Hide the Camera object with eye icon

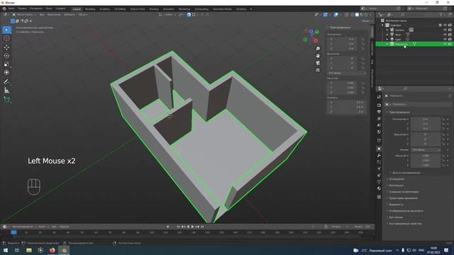pos(445,30)
